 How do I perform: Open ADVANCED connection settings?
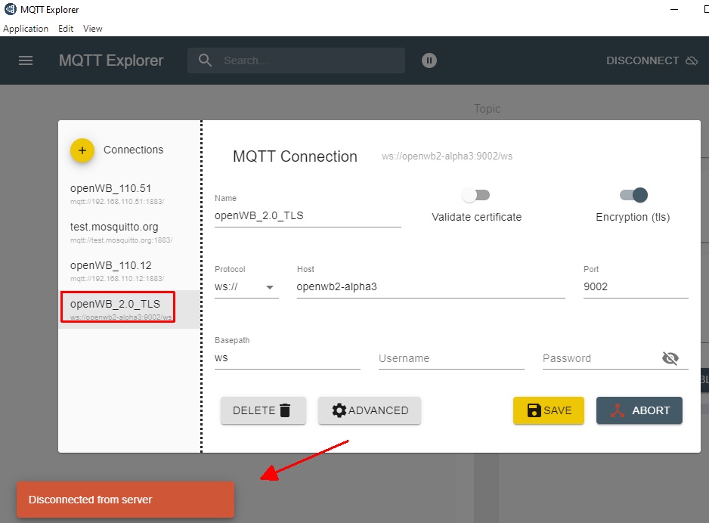click(370, 410)
